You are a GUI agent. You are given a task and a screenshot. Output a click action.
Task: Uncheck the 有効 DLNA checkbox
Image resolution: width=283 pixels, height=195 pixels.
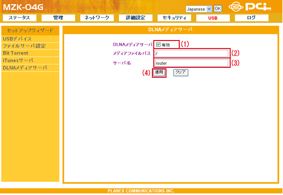tap(158, 45)
